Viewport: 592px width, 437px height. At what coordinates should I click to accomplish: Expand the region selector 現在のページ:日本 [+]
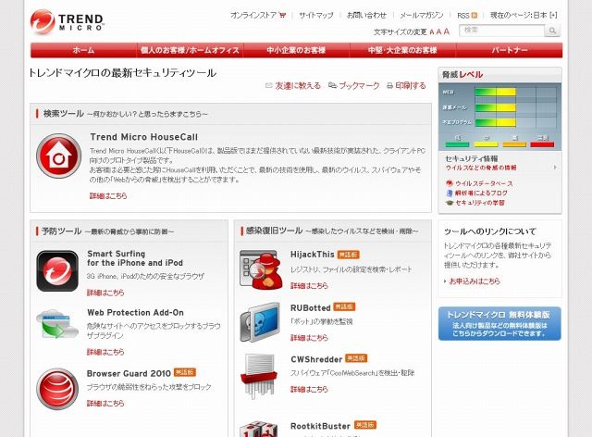pos(524,16)
